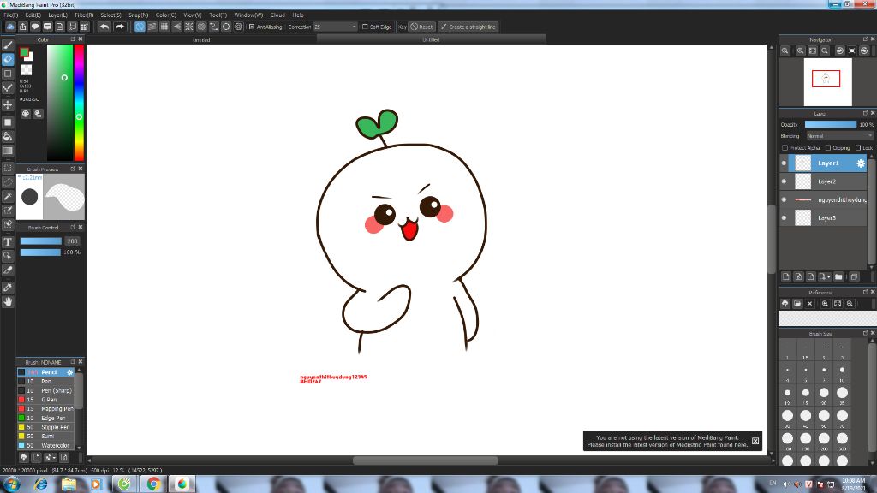Select the Bucket fill tool
The image size is (877, 493).
pyautogui.click(x=8, y=136)
